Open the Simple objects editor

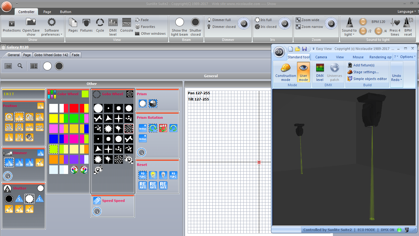[367, 79]
